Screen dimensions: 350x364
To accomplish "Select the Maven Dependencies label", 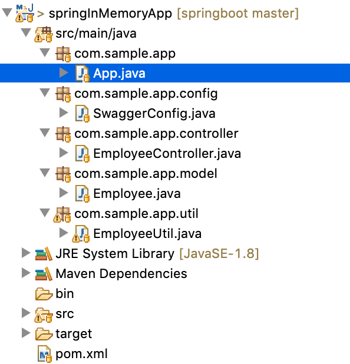I will click(x=121, y=274).
